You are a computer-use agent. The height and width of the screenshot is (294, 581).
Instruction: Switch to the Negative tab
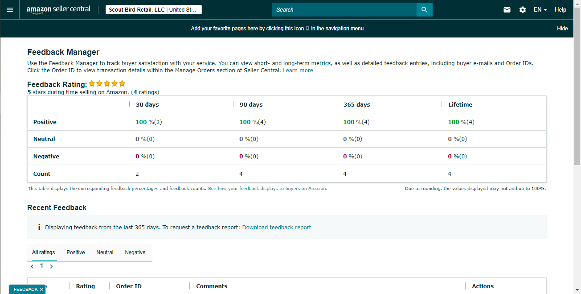pos(135,253)
